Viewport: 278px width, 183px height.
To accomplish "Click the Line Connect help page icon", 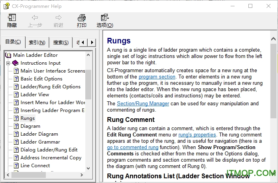I will [x=16, y=166].
